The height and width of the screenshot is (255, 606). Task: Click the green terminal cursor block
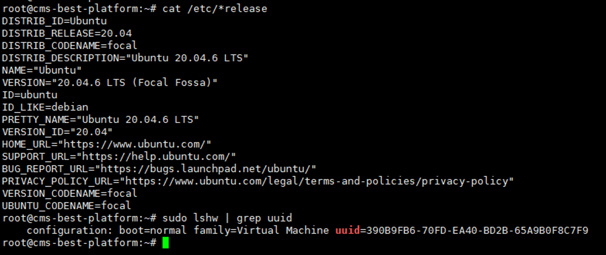point(165,243)
